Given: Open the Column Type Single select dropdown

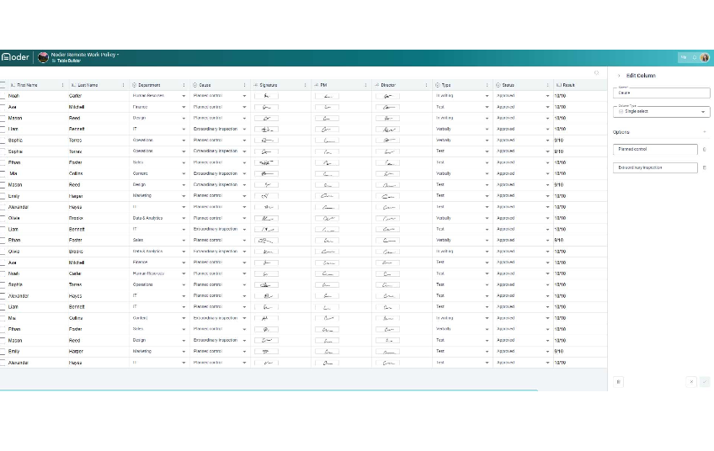Looking at the screenshot, I should [661, 112].
